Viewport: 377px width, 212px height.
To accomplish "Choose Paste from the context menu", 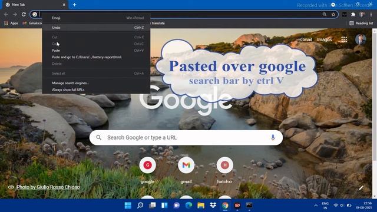I will tap(96, 51).
